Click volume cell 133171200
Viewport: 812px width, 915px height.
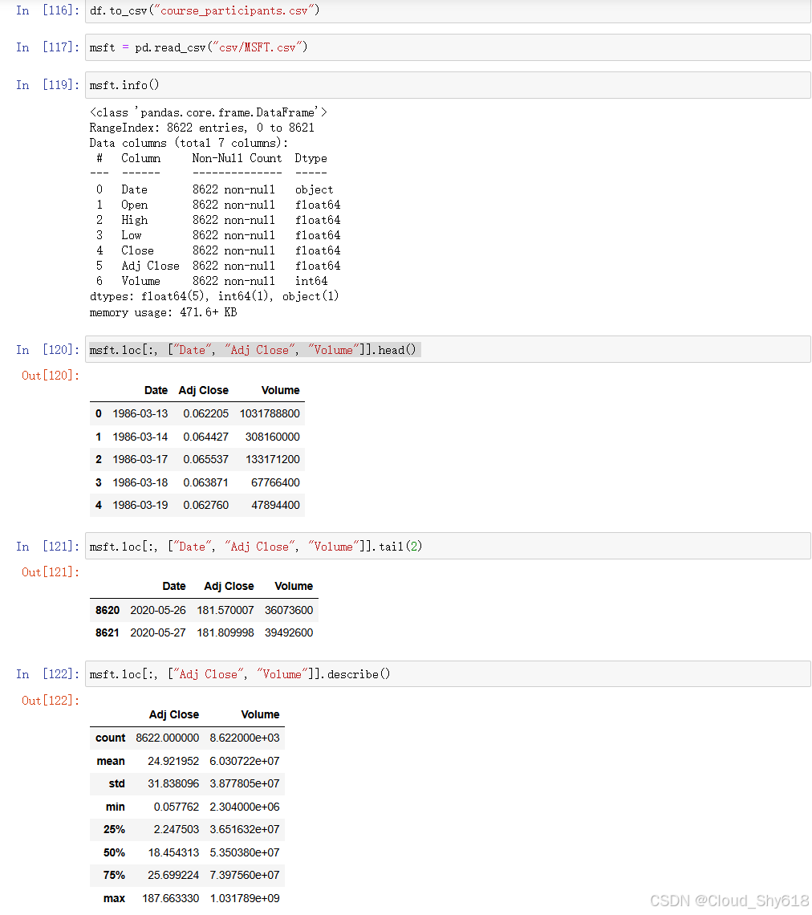point(273,460)
